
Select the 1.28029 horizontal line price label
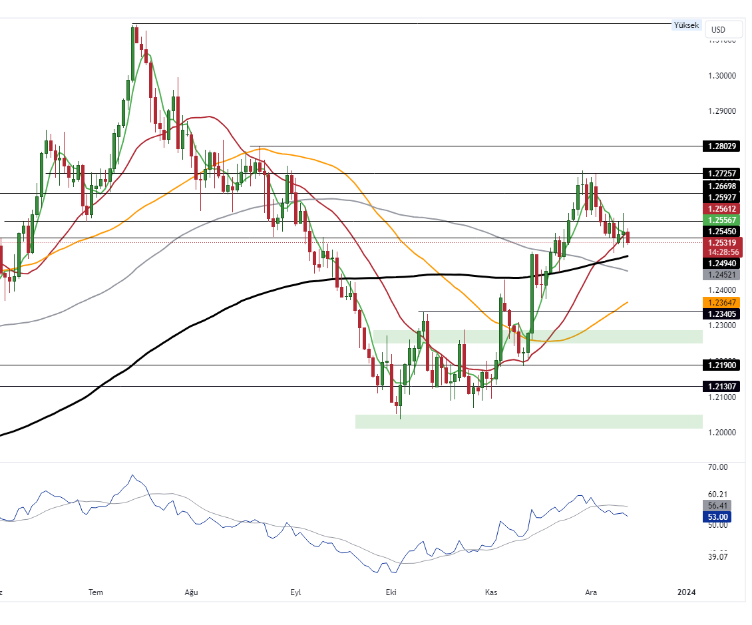pos(723,146)
